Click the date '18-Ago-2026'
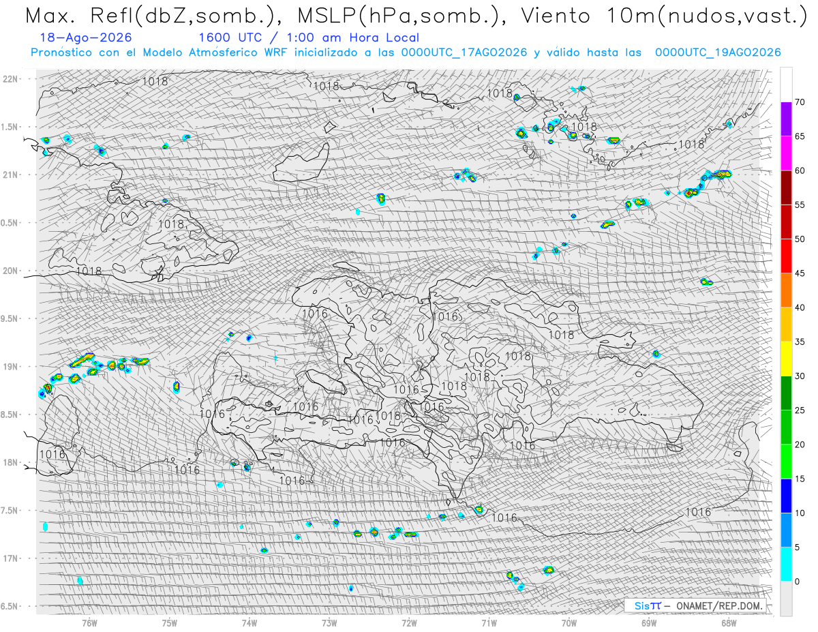Image resolution: width=818 pixels, height=632 pixels. pyautogui.click(x=86, y=37)
